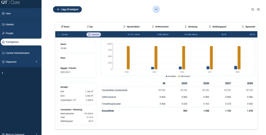Click the search magnifier icon
Screen dimensions: 266x135
(252, 9)
